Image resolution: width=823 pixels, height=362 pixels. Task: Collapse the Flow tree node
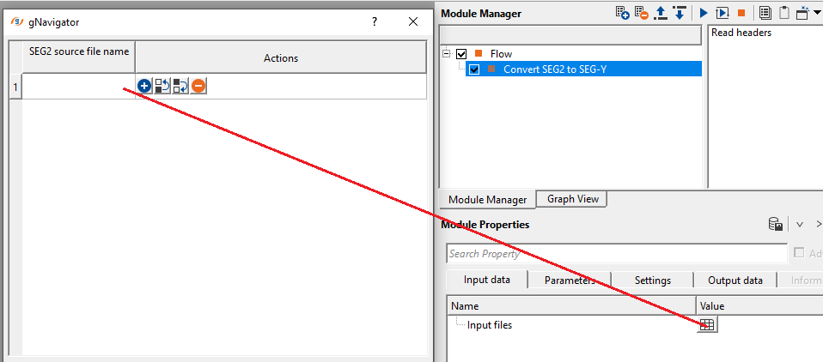[447, 53]
